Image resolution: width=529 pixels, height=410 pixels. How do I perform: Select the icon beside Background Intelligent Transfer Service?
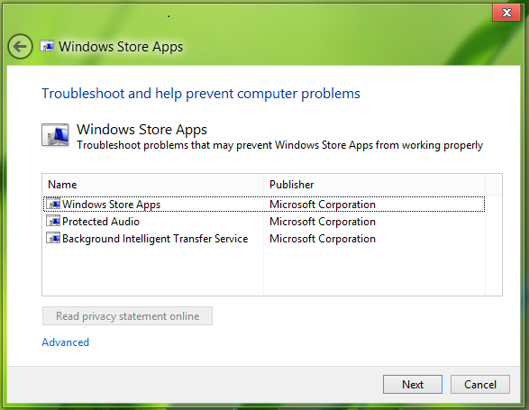click(53, 238)
